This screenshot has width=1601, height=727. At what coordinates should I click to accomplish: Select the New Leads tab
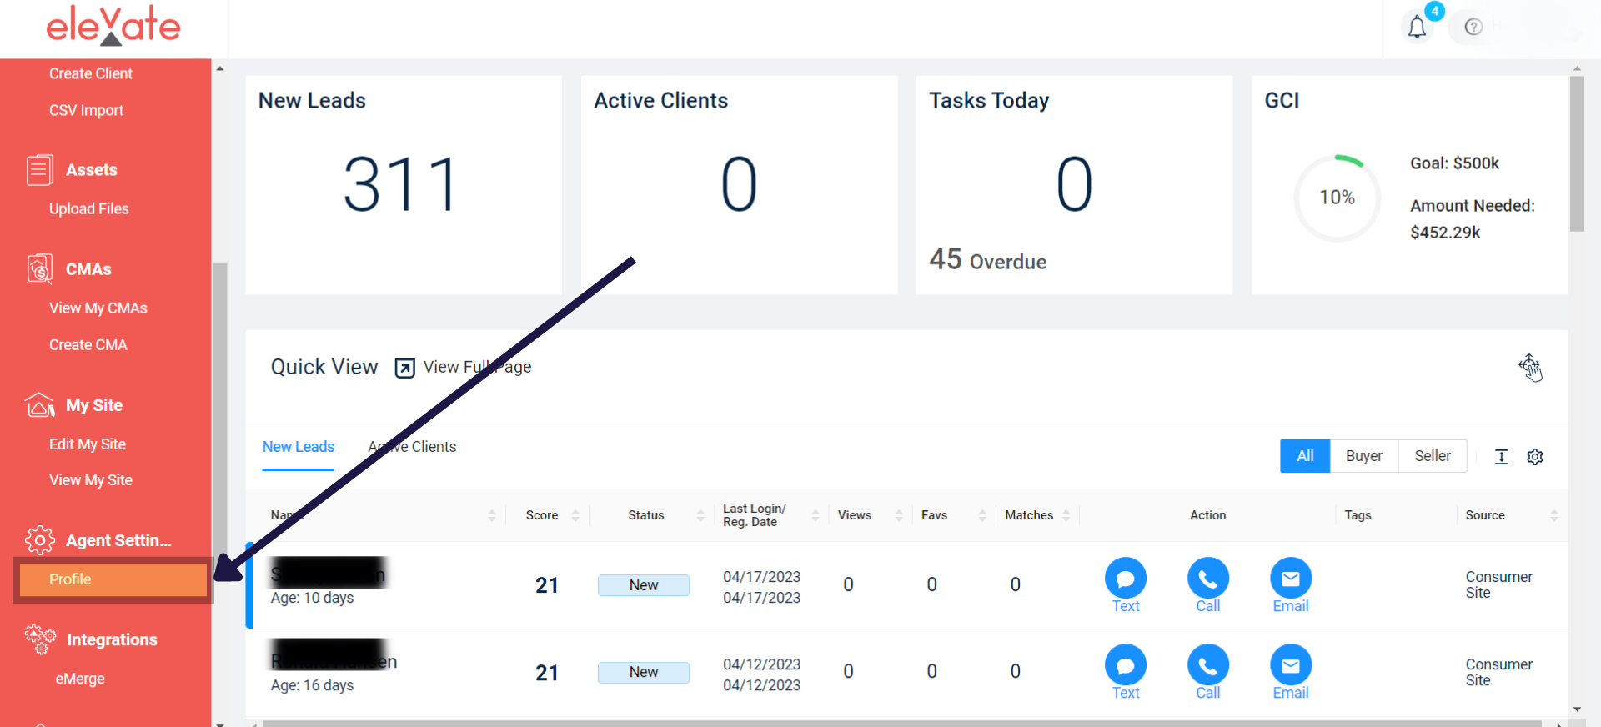tap(299, 447)
